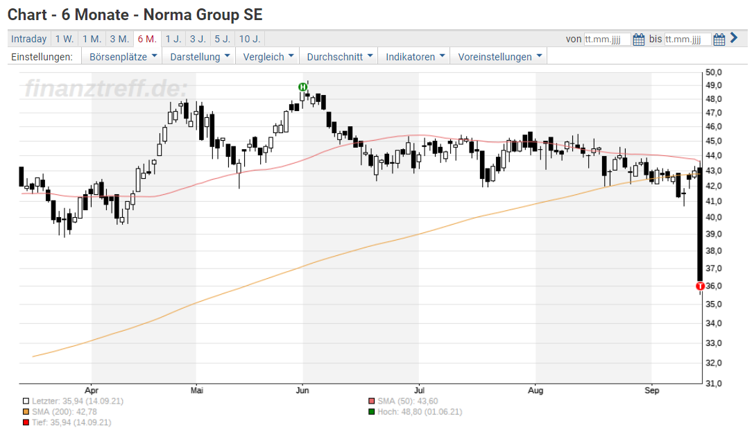Open the Durchschnitt dropdown
The image size is (754, 439).
point(339,57)
